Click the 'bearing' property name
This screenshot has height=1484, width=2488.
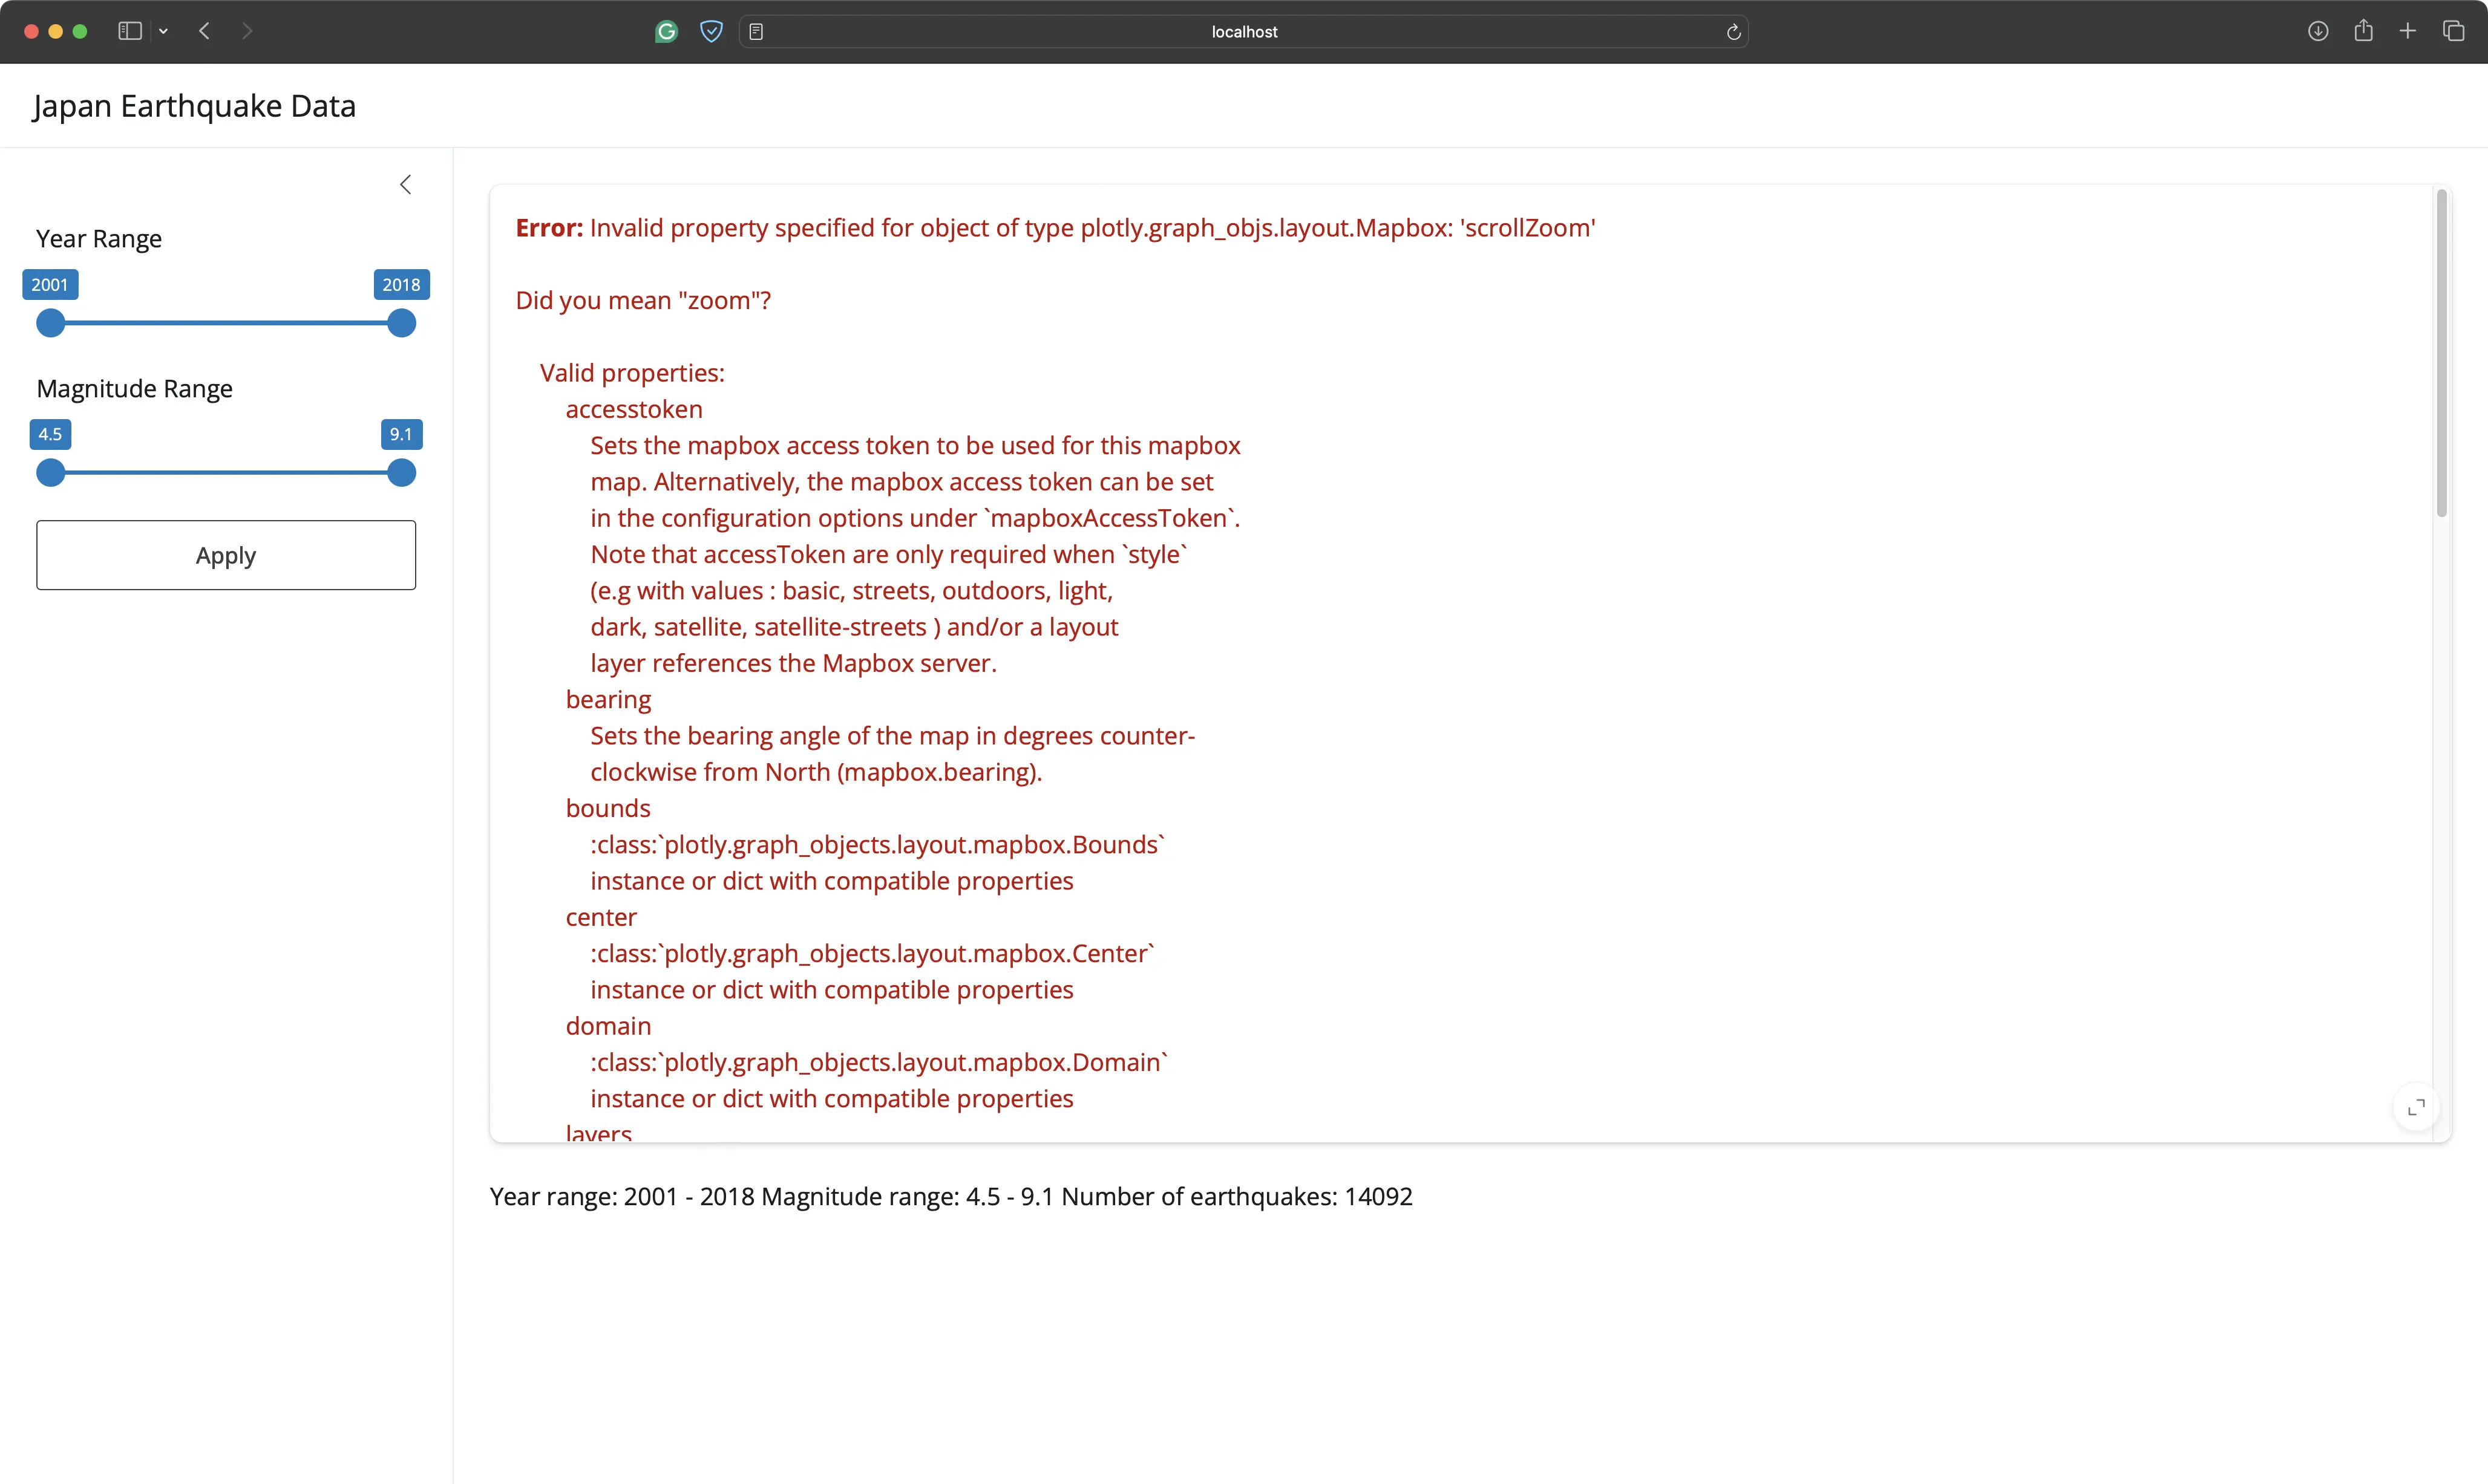608,699
